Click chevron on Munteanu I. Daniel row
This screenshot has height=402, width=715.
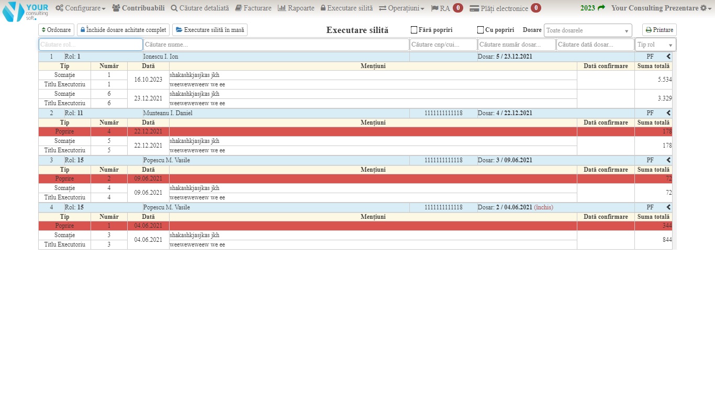pyautogui.click(x=668, y=113)
